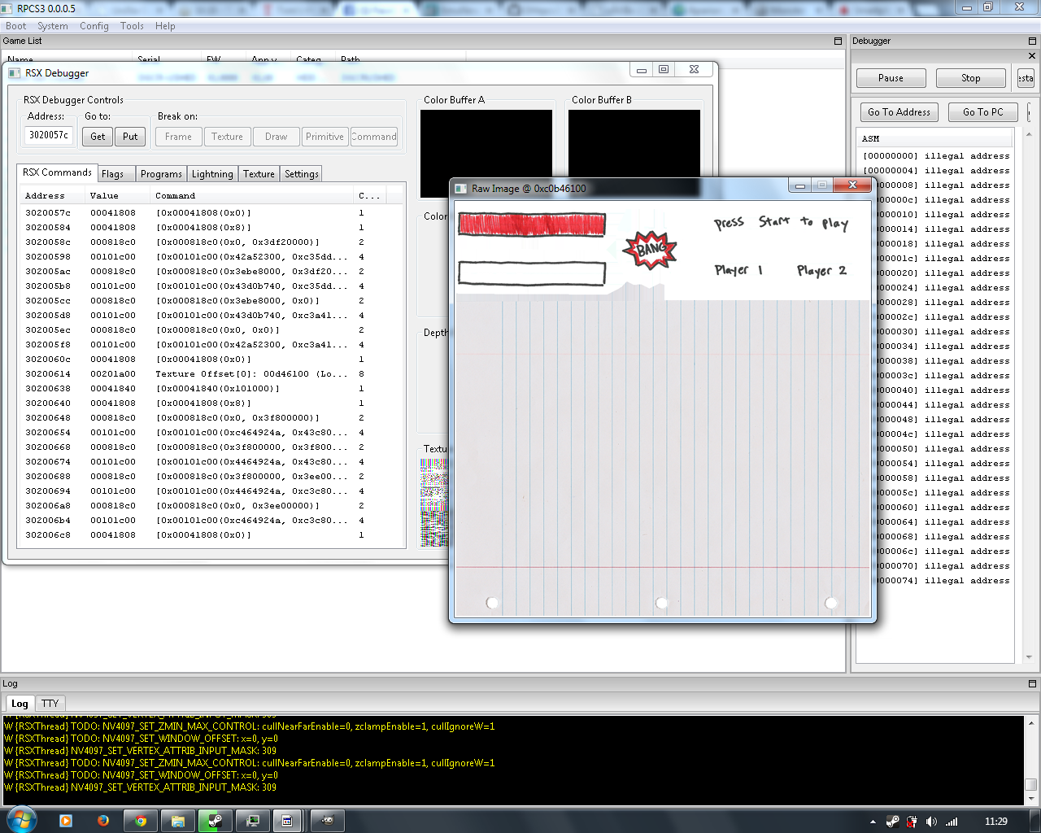Switch to the TTY log tab

[x=50, y=704]
